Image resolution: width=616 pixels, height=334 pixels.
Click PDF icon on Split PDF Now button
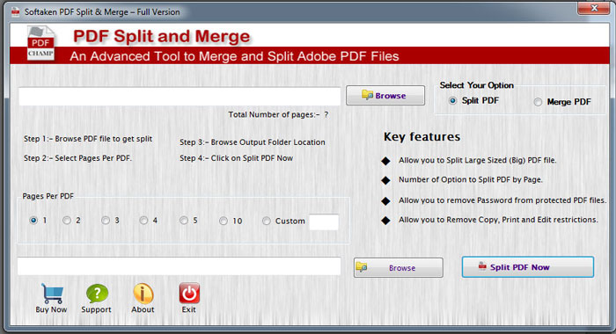click(x=482, y=266)
